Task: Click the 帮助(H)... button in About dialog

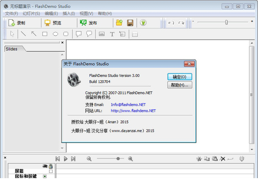Action: pyautogui.click(x=179, y=85)
